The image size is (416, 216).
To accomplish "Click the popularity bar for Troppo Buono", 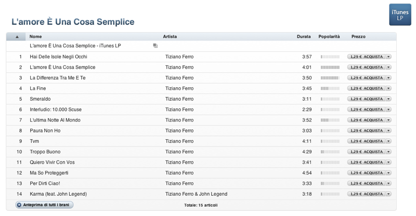I will pyautogui.click(x=330, y=152).
